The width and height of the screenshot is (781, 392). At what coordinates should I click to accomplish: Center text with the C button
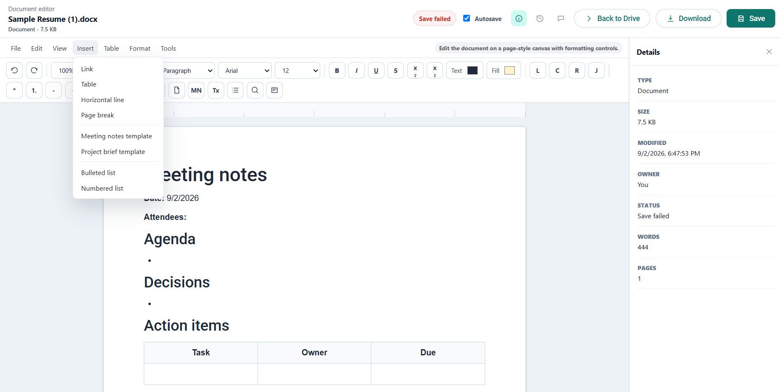pyautogui.click(x=557, y=70)
